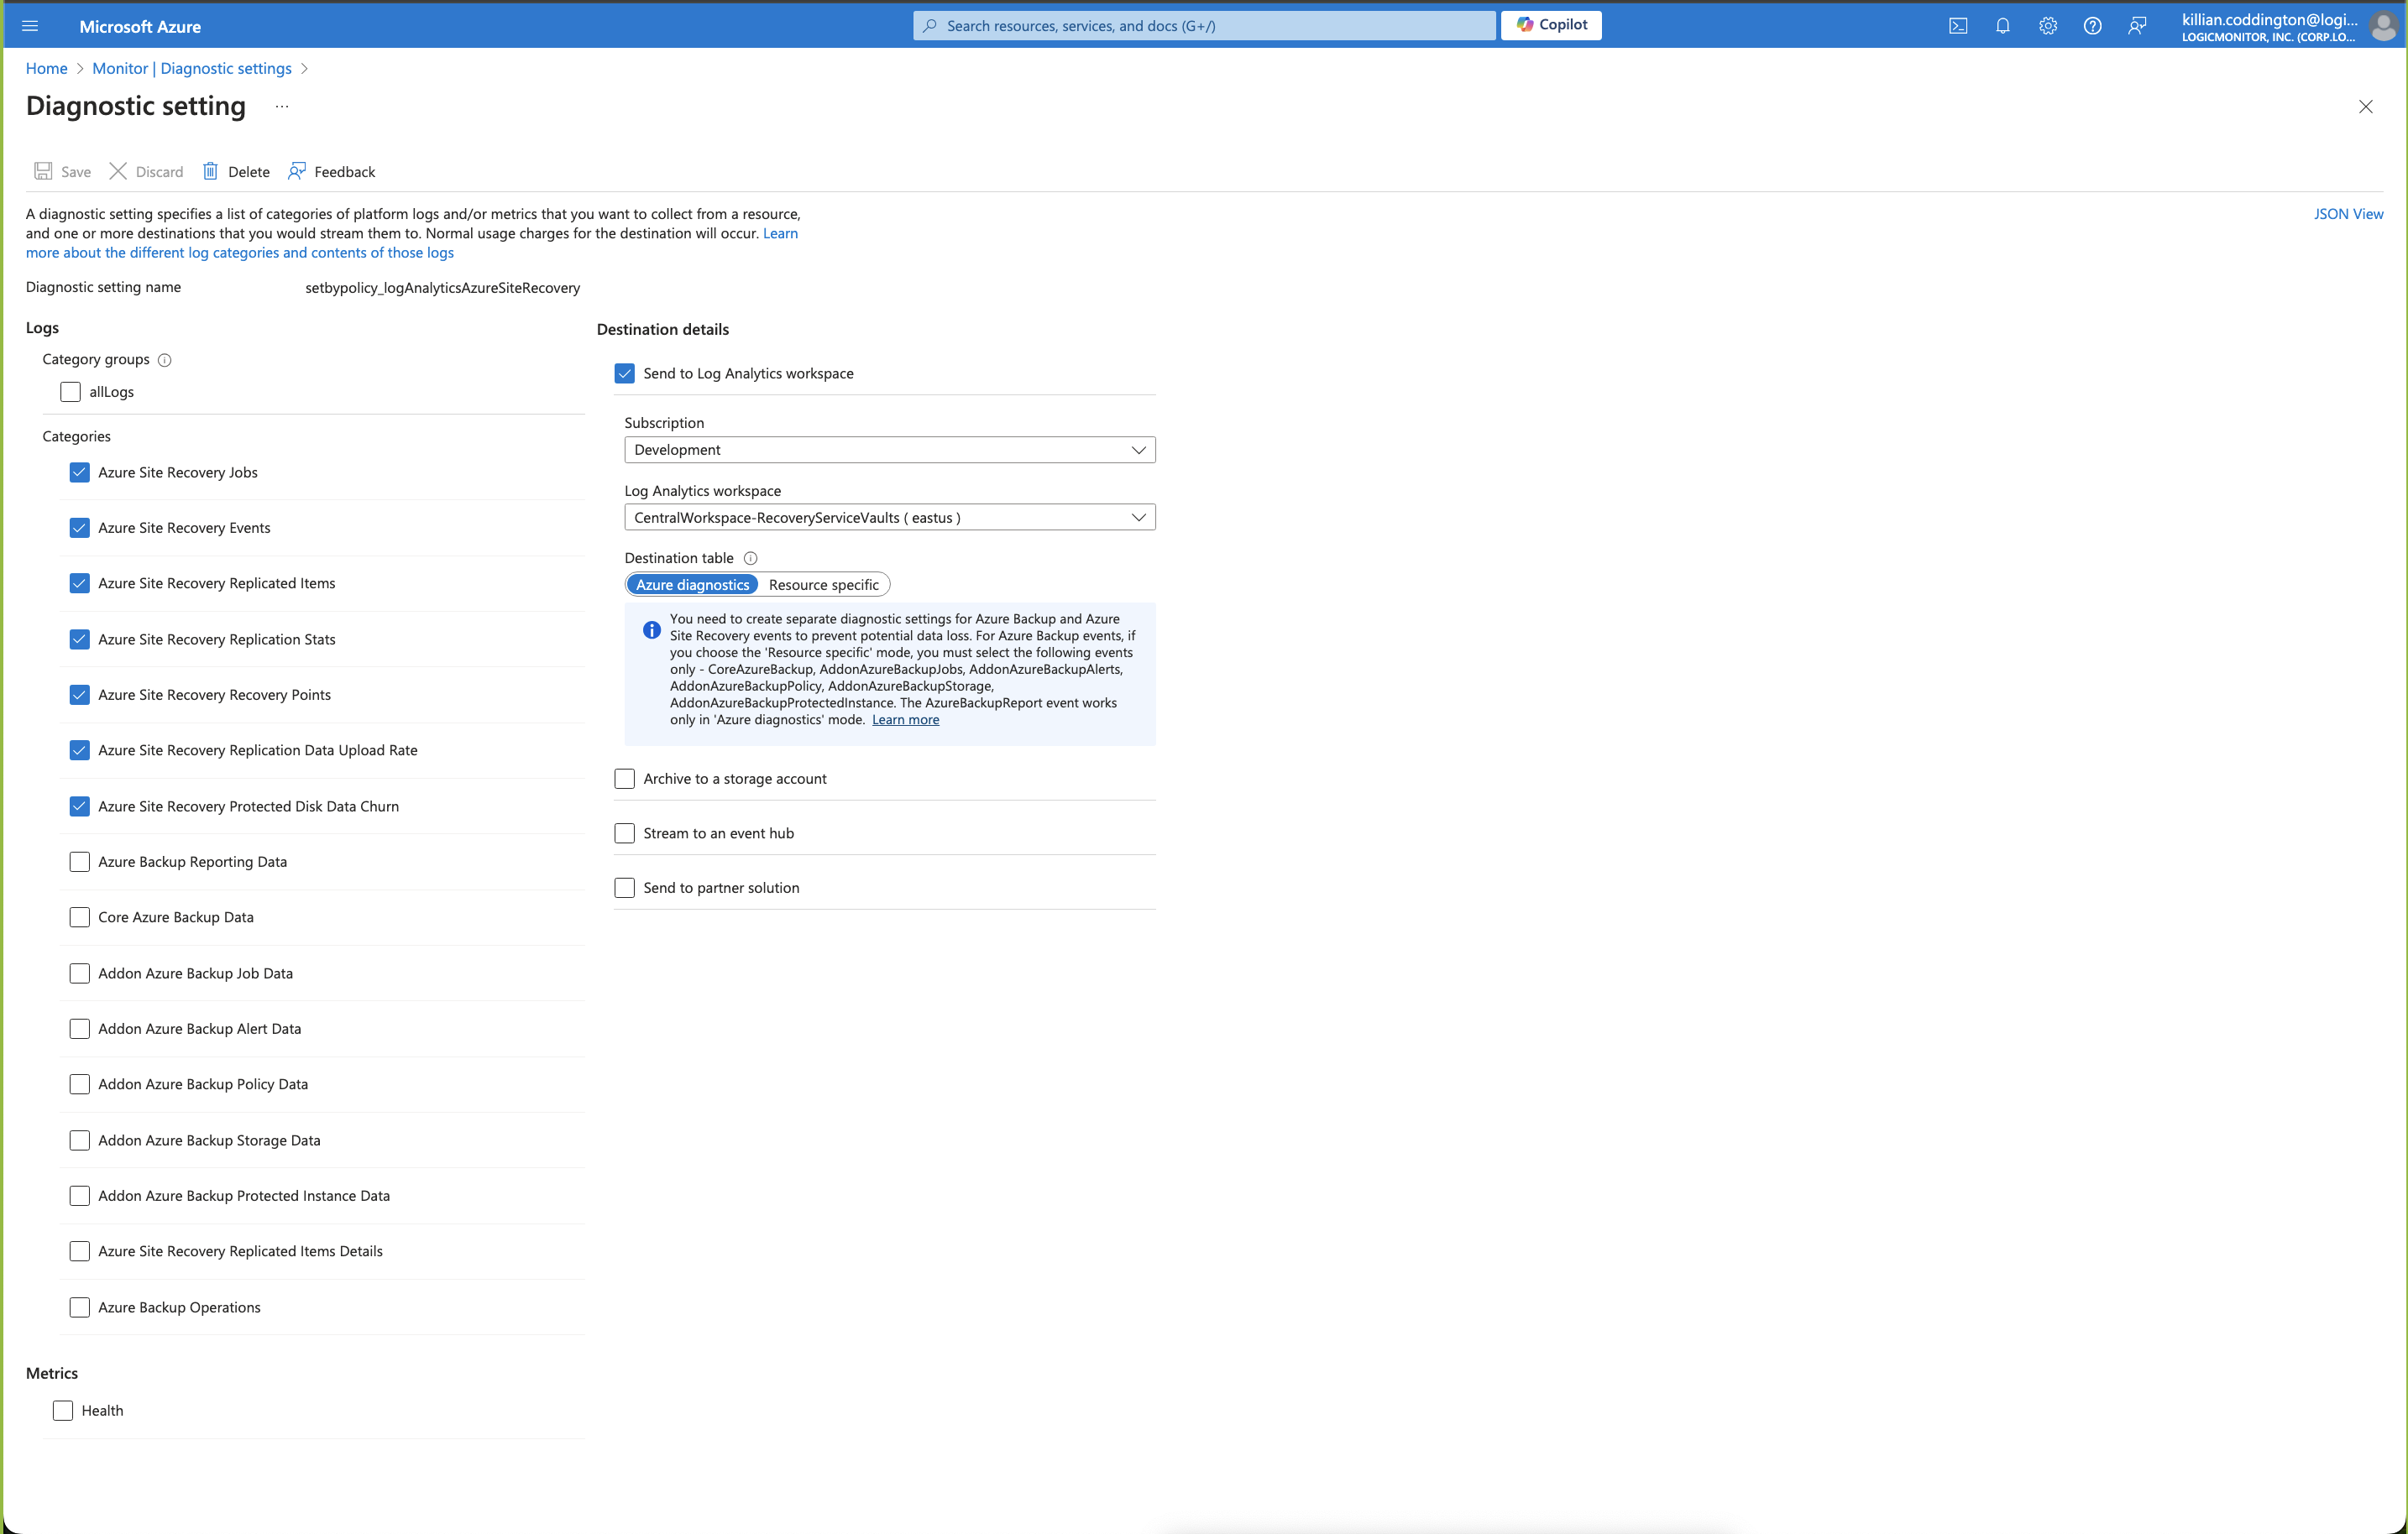Check Addon Azure Backup Storage Data
The width and height of the screenshot is (2408, 1534).
point(80,1140)
